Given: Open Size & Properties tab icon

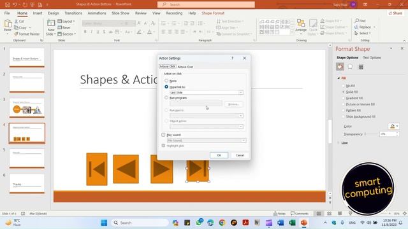Looking at the screenshot, I should coord(360,67).
